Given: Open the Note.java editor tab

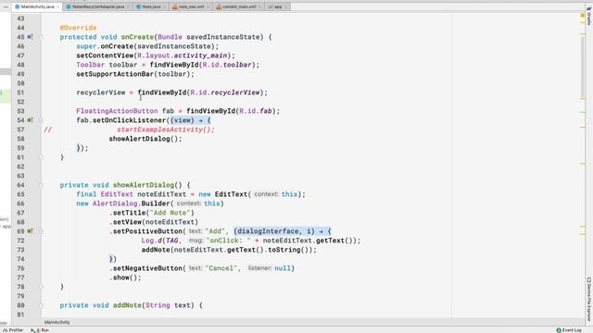Looking at the screenshot, I should coord(151,6).
